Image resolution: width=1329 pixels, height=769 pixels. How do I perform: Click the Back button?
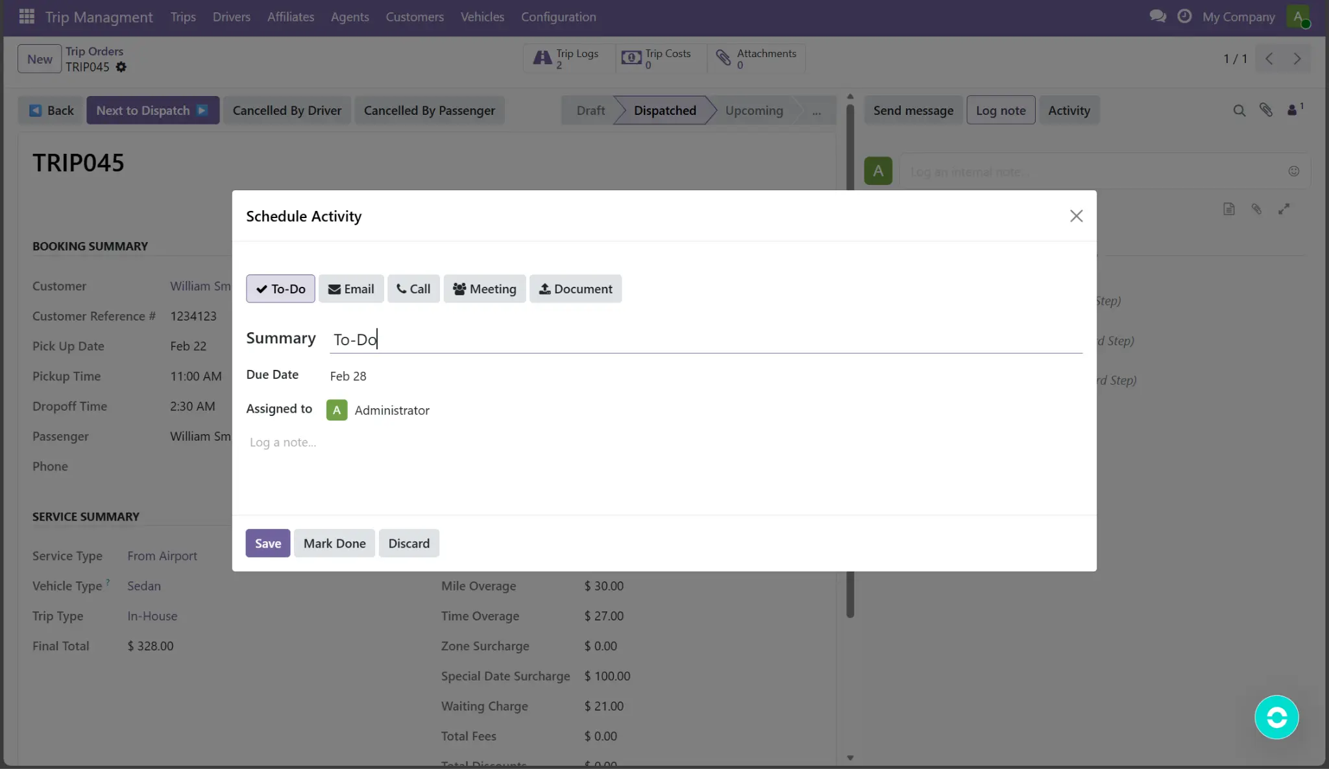[x=51, y=111]
